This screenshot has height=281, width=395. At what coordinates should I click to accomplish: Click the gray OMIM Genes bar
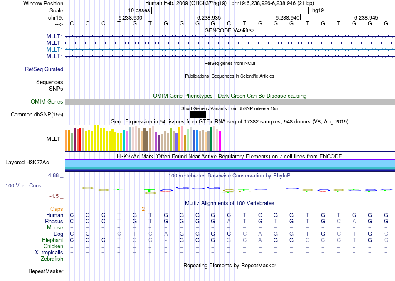pyautogui.click(x=230, y=102)
